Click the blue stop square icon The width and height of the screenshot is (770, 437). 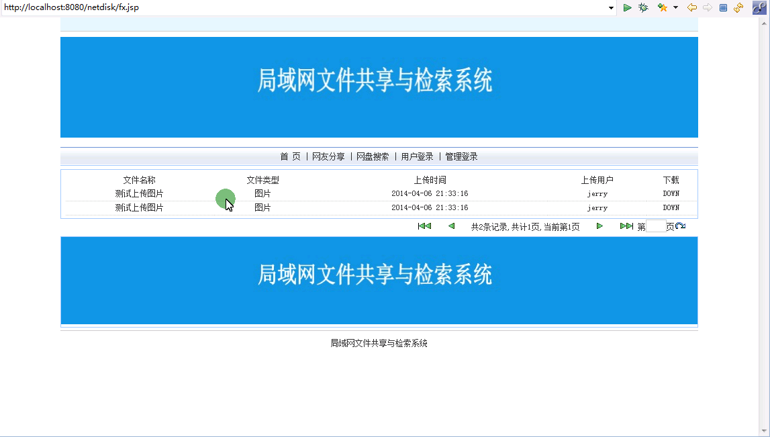pos(723,7)
